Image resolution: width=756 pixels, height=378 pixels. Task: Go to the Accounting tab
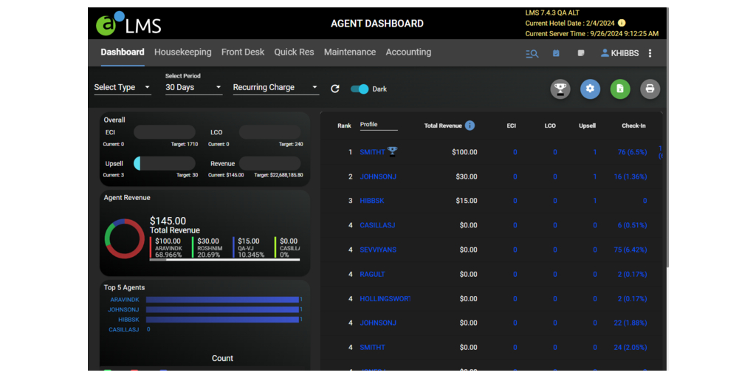pyautogui.click(x=408, y=52)
